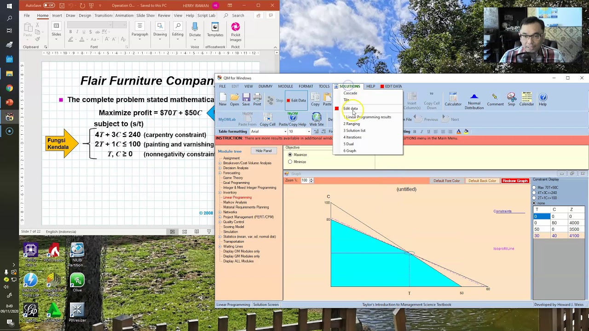Select the Minimize objective radio button

[290, 162]
